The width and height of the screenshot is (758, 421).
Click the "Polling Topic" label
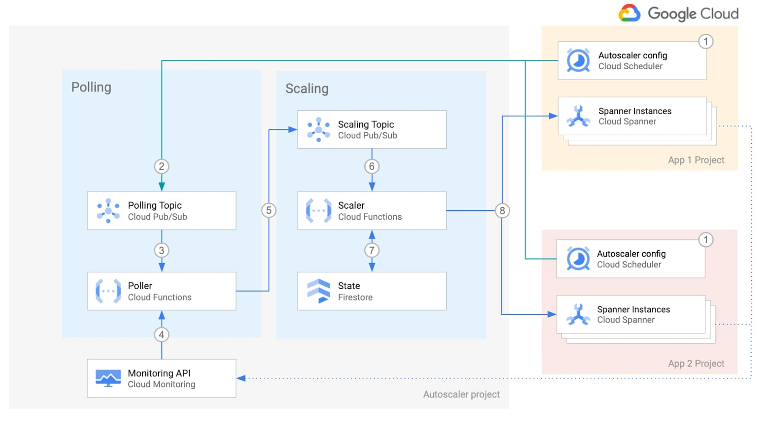(155, 205)
